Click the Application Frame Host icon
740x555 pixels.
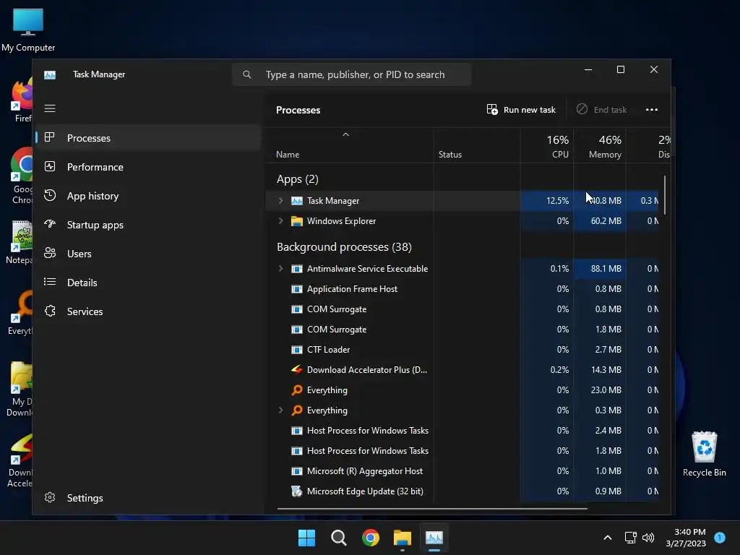(297, 289)
